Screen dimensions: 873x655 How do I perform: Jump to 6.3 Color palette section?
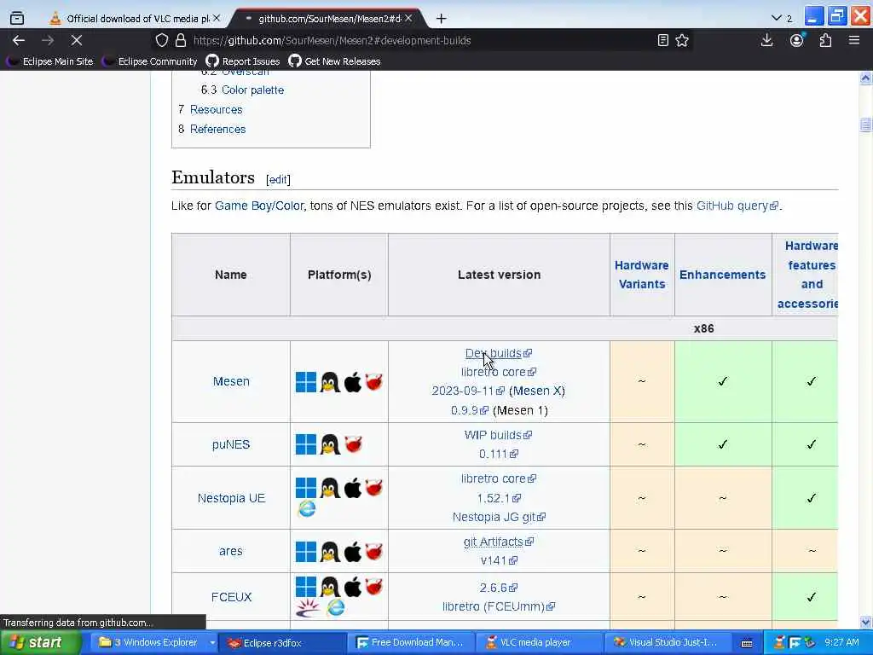[x=242, y=90]
